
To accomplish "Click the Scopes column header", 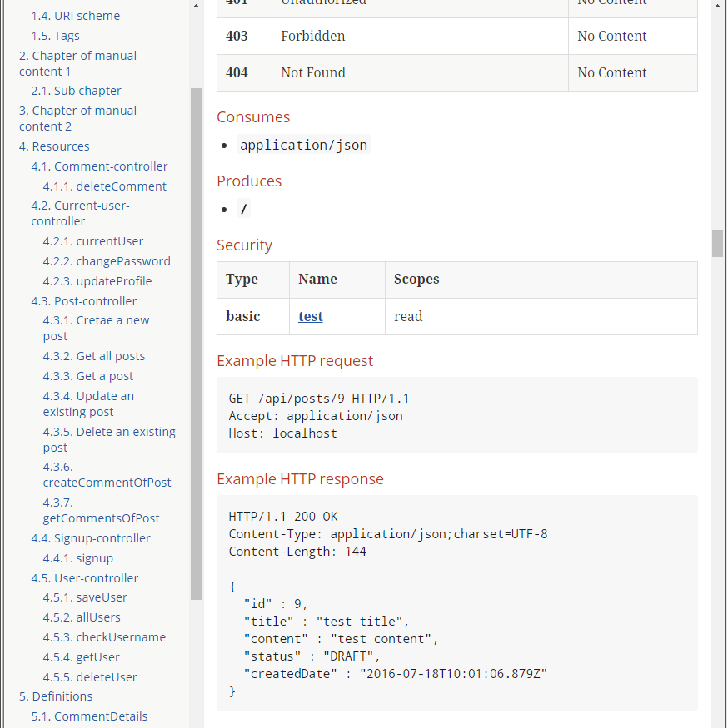I will pos(541,280).
